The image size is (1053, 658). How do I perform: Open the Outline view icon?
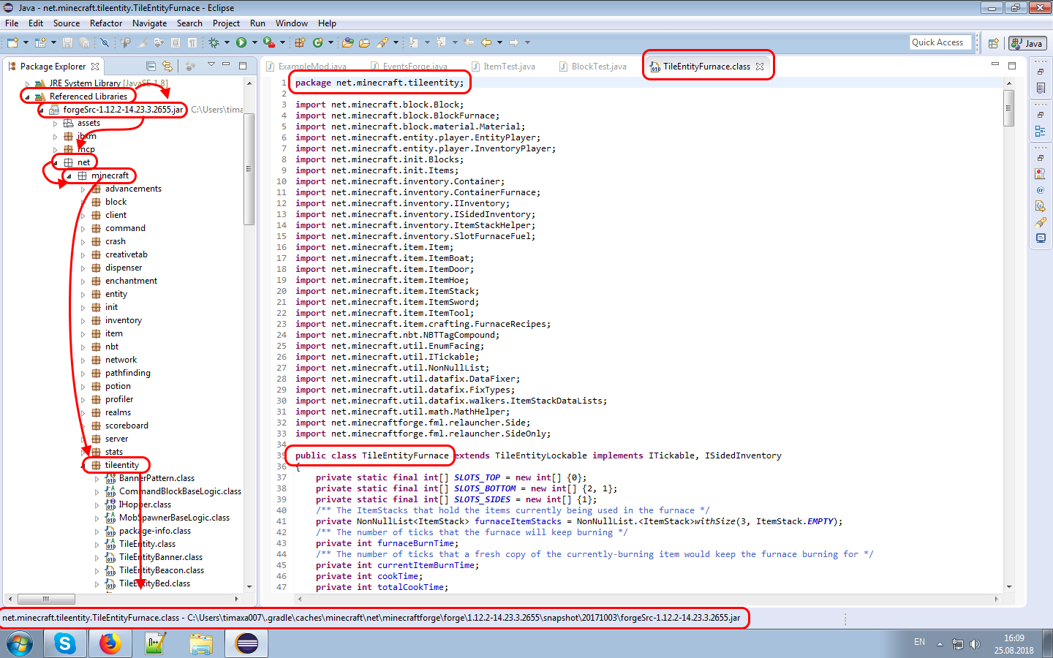1040,131
